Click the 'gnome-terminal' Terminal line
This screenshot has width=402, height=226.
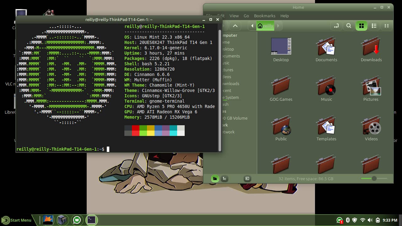155,101
